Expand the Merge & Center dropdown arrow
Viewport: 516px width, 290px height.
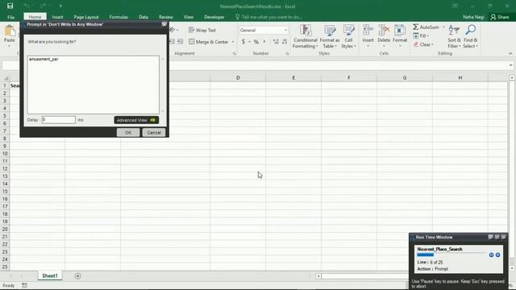coord(233,42)
